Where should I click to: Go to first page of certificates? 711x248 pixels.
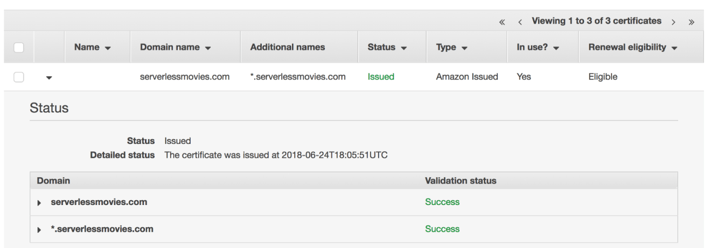[x=502, y=22]
